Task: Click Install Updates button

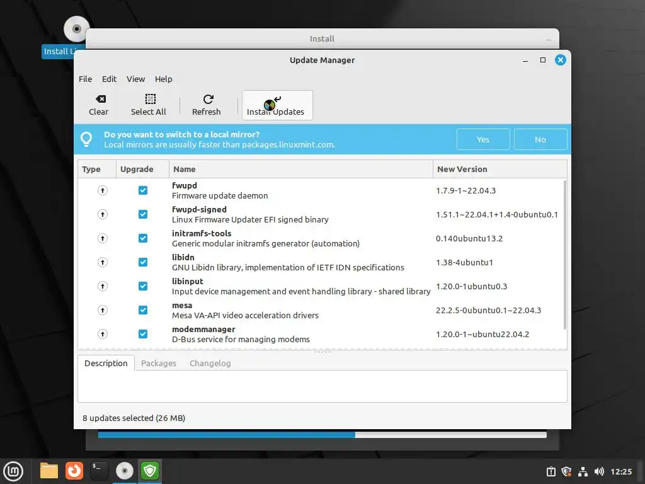Action: pos(277,105)
